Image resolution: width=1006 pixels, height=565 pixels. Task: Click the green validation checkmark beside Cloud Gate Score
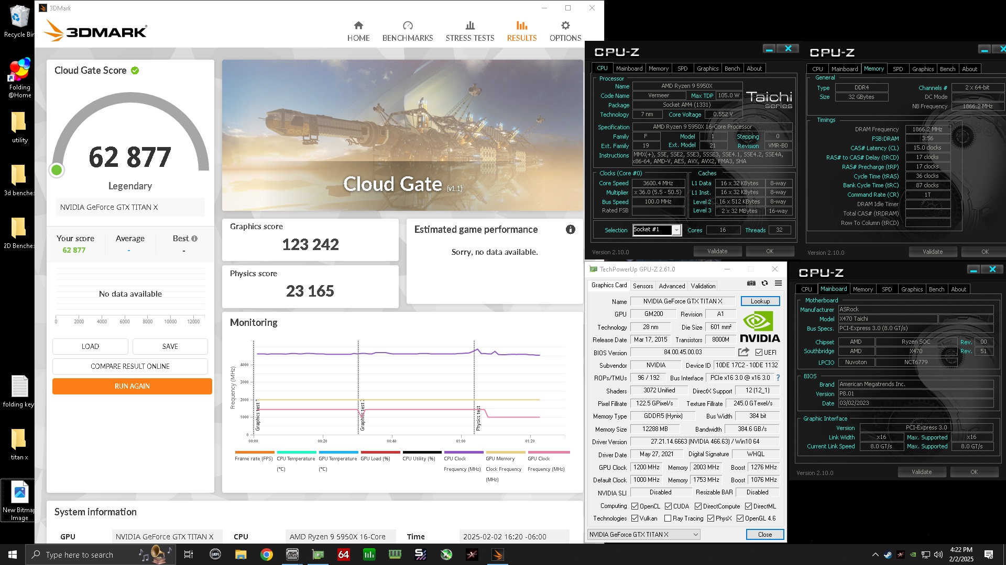point(135,71)
